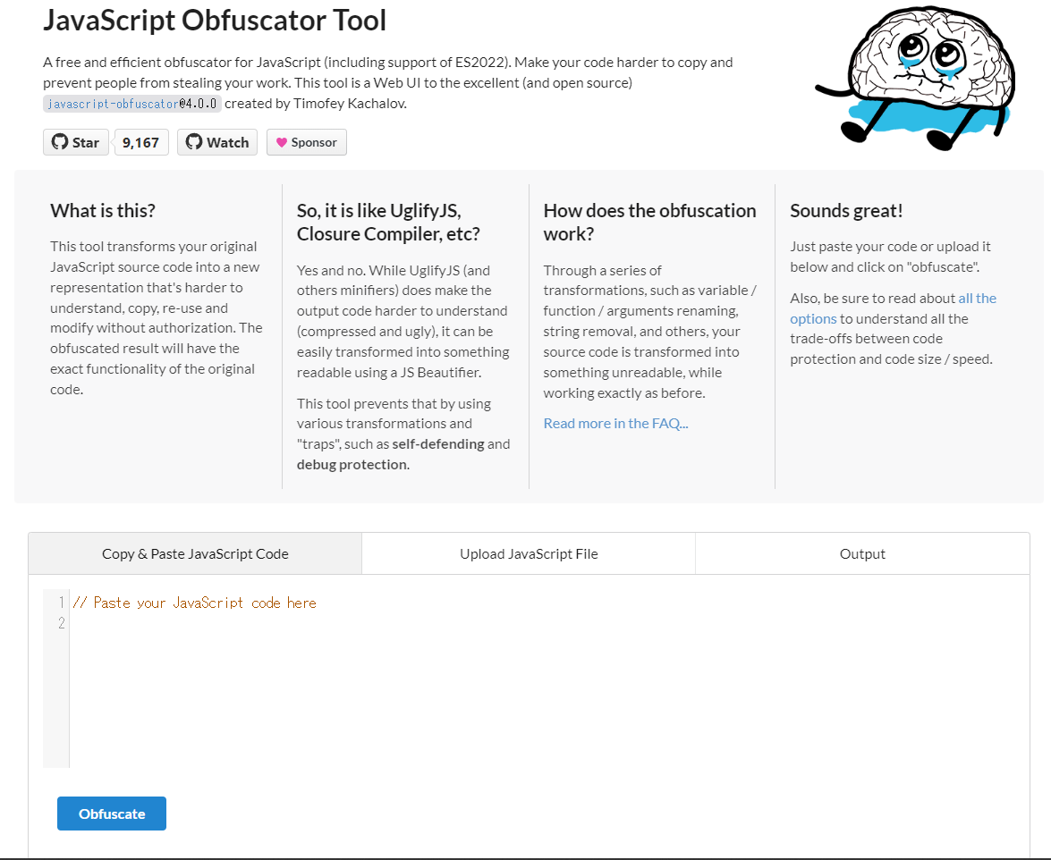Select the Copy & Paste JavaScript Code tab

pyautogui.click(x=195, y=552)
